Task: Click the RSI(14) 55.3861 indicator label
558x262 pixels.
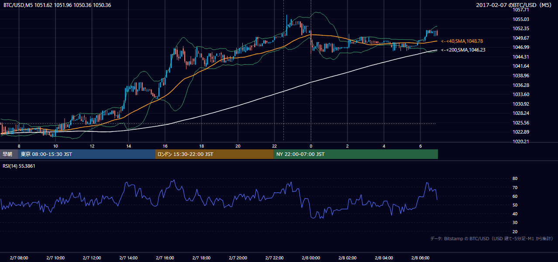Action: (x=19, y=166)
